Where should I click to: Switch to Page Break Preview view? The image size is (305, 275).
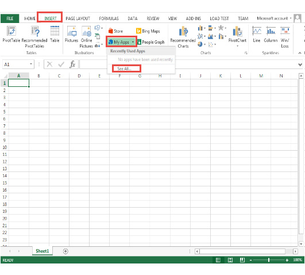click(x=242, y=260)
